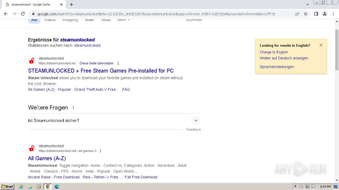Open more options for first result
This screenshot has height=190, width=339.
(118, 63)
